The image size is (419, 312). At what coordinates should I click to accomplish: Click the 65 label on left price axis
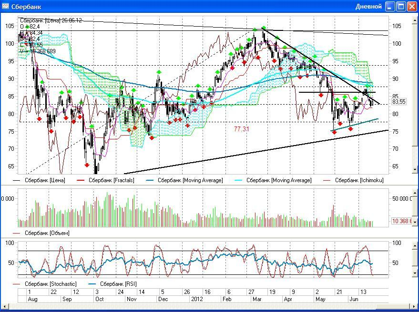coord(11,166)
